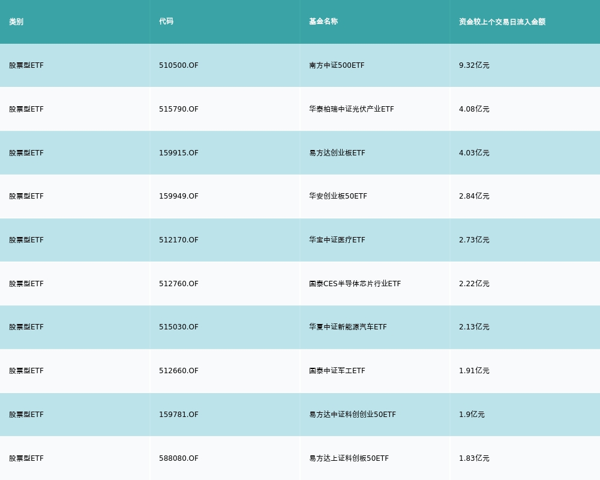Select fund code 510500.OF
This screenshot has width=600, height=480.
tap(179, 65)
